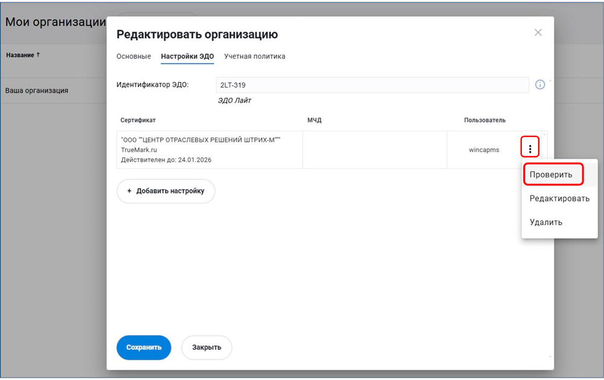
Task: Open the Учетная политика tab
Action: [x=254, y=57]
